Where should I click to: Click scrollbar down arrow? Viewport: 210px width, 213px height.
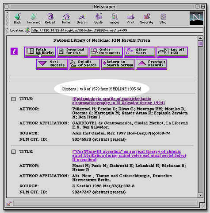point(200,195)
